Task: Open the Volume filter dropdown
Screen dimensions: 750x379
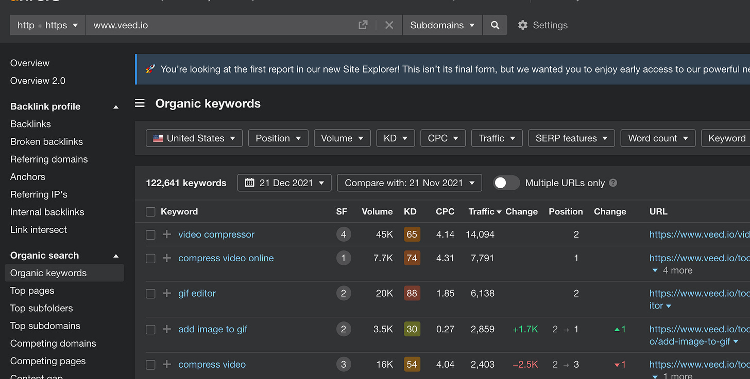Action: click(x=342, y=138)
